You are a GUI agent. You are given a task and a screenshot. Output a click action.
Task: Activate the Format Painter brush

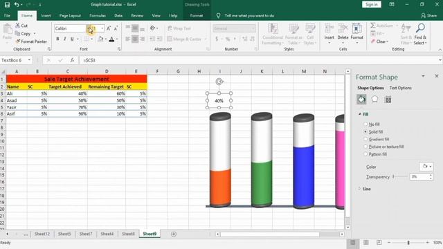point(18,41)
